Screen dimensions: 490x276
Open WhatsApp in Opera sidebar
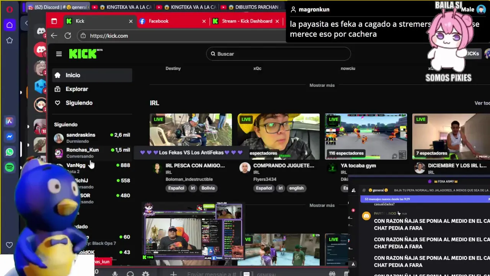10,152
